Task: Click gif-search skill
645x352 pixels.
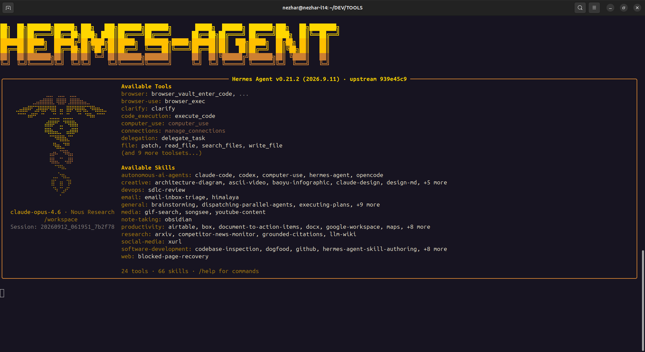Action: click(161, 212)
